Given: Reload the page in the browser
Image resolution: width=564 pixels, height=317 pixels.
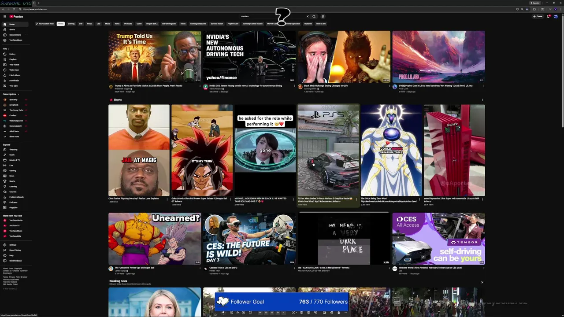Looking at the screenshot, I should point(14,9).
